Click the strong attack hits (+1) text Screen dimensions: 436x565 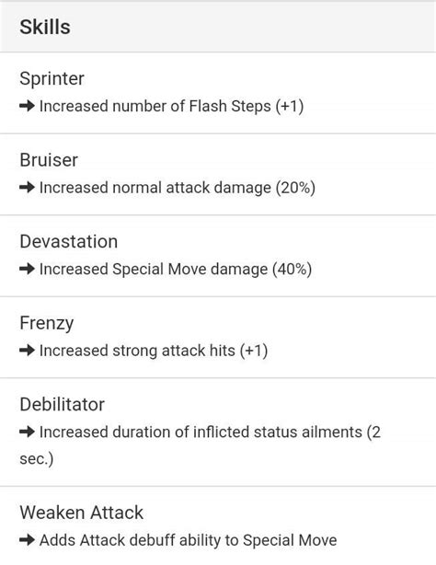pos(154,351)
